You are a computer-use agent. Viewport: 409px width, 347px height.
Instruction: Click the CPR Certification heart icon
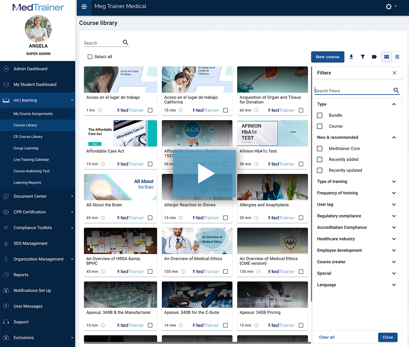click(x=6, y=212)
